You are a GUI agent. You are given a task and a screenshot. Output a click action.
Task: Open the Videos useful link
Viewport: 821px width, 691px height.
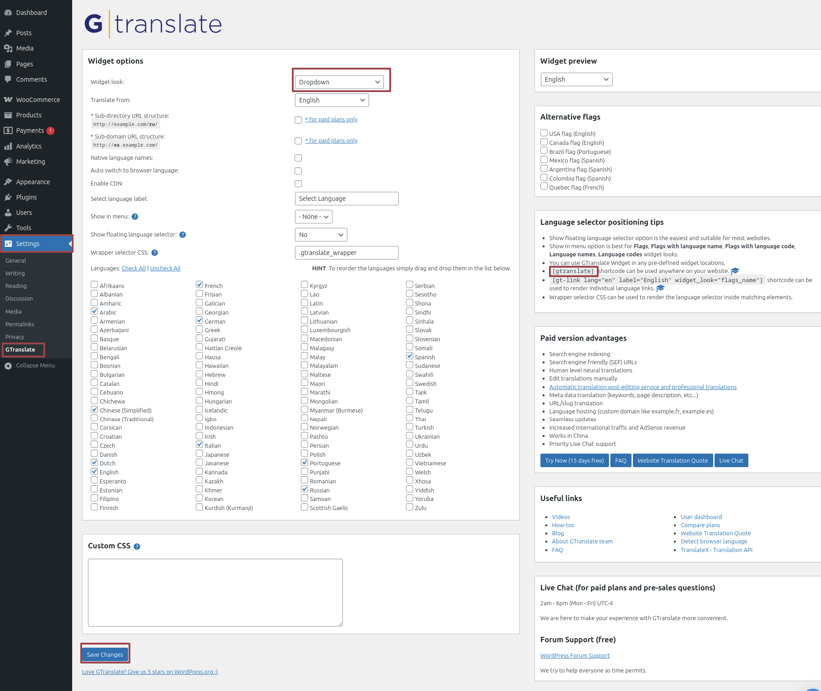pyautogui.click(x=561, y=517)
